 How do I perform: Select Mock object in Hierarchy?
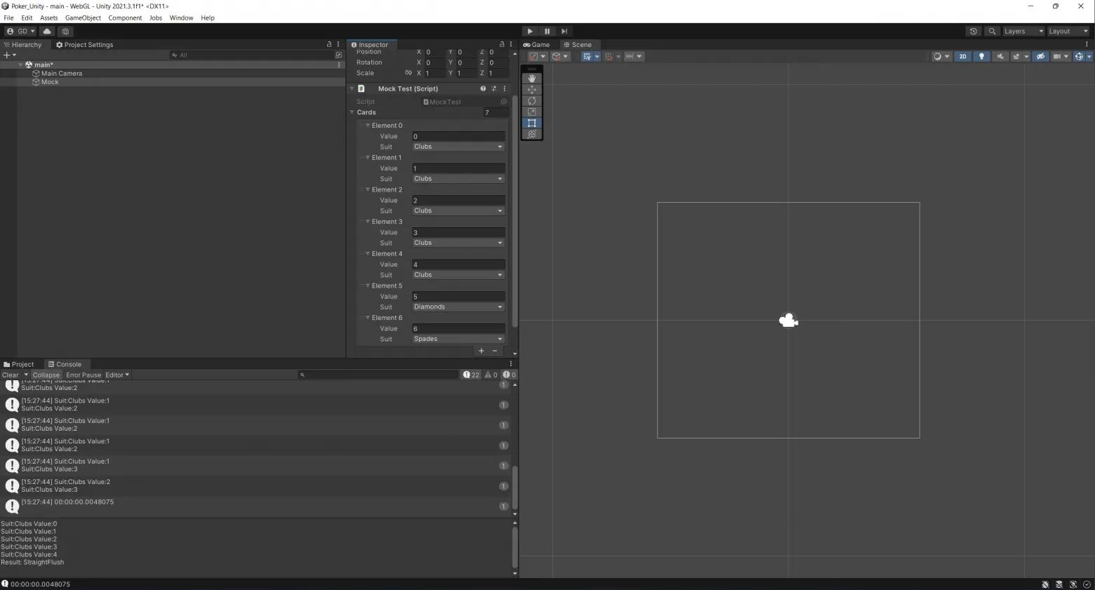click(x=50, y=82)
